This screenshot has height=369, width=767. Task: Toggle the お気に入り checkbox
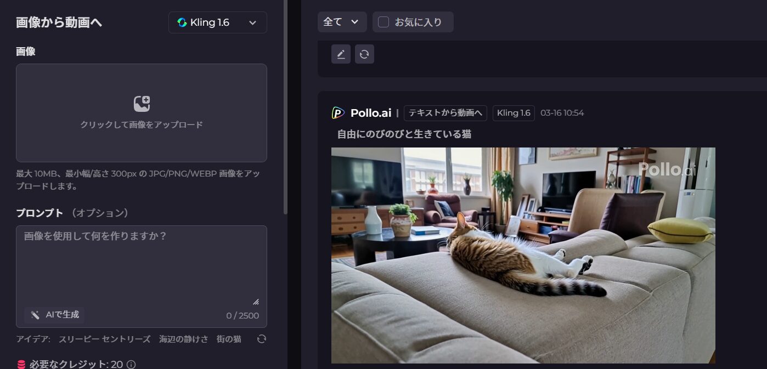click(384, 22)
